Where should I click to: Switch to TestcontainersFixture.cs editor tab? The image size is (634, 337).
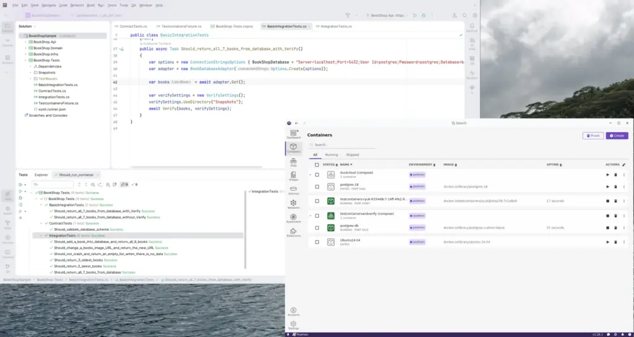pos(178,26)
